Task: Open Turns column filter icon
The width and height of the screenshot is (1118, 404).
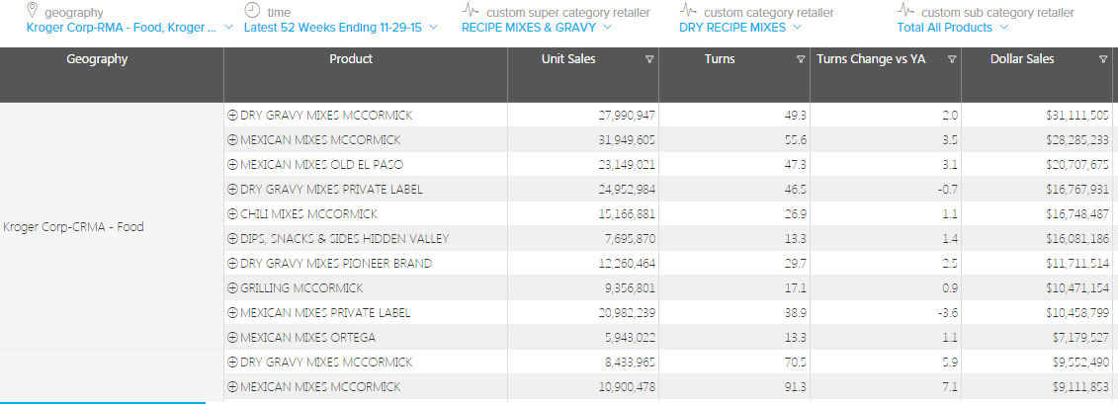Action: [800, 60]
